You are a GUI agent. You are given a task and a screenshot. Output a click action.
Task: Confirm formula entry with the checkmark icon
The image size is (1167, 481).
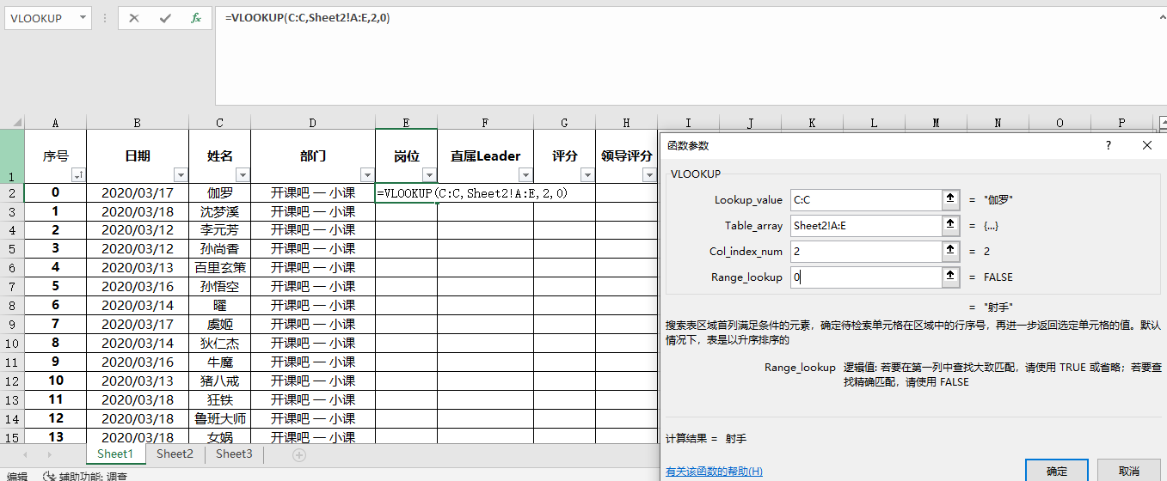pos(165,18)
